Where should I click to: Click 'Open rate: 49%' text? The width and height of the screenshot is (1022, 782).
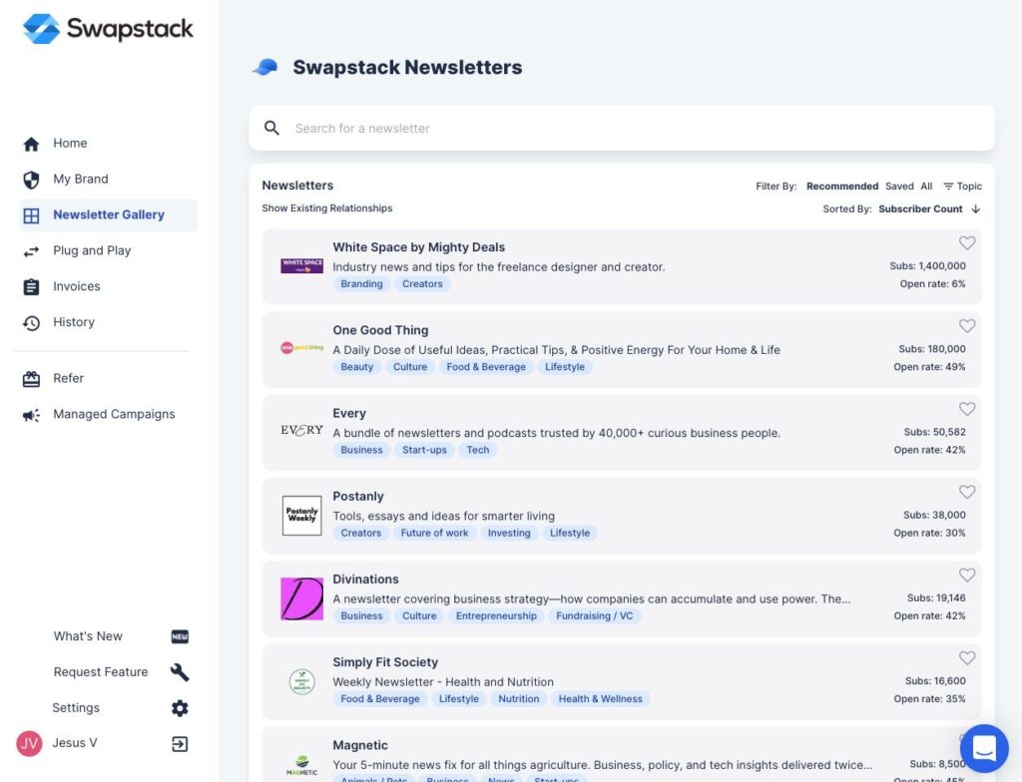click(929, 367)
